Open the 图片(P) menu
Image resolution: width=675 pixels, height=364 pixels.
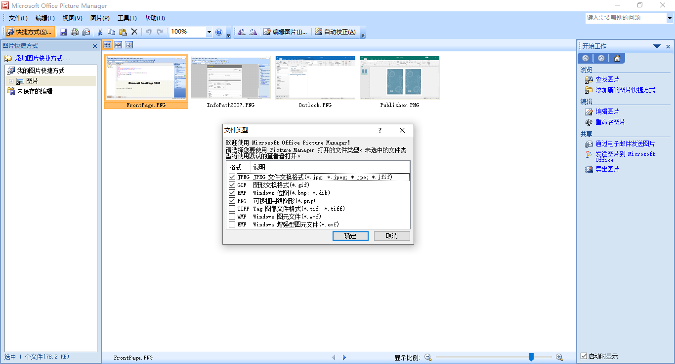(x=100, y=18)
